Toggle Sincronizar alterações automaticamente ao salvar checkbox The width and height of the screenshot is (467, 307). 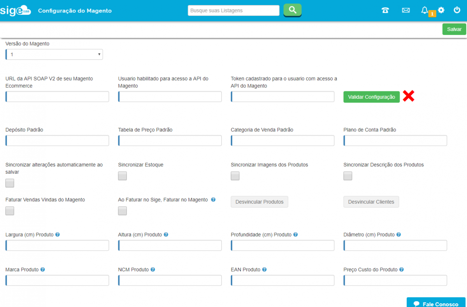(x=10, y=183)
